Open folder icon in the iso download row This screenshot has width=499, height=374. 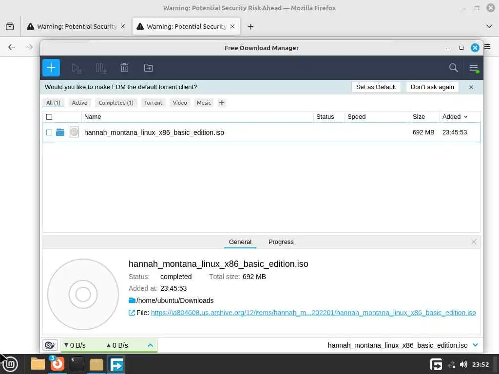coord(60,132)
